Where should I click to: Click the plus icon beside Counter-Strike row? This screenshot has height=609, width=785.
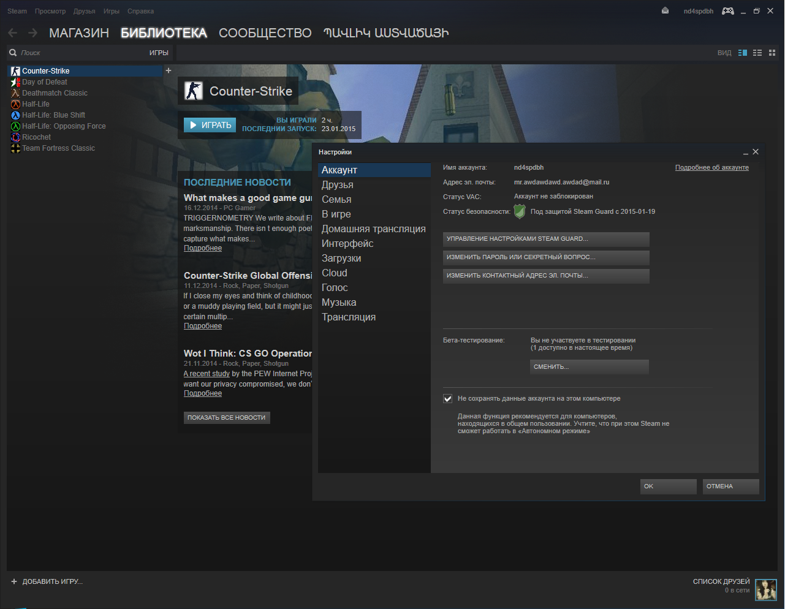(x=169, y=70)
